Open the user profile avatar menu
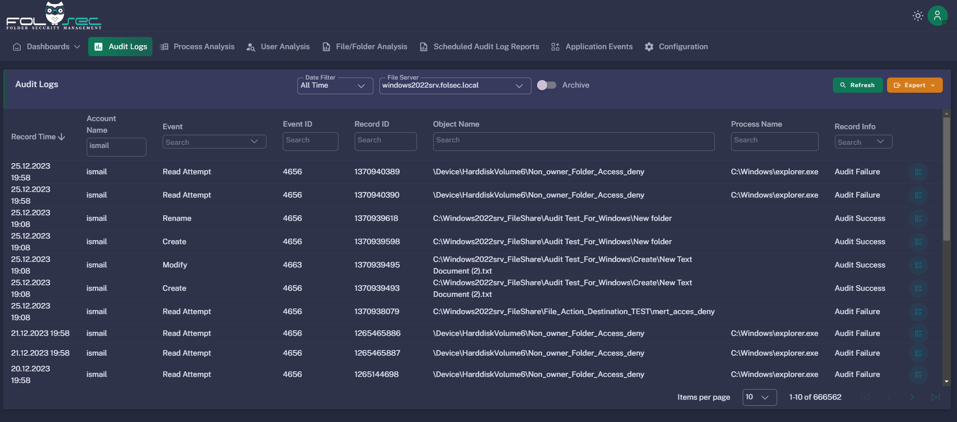The image size is (957, 422). [938, 16]
